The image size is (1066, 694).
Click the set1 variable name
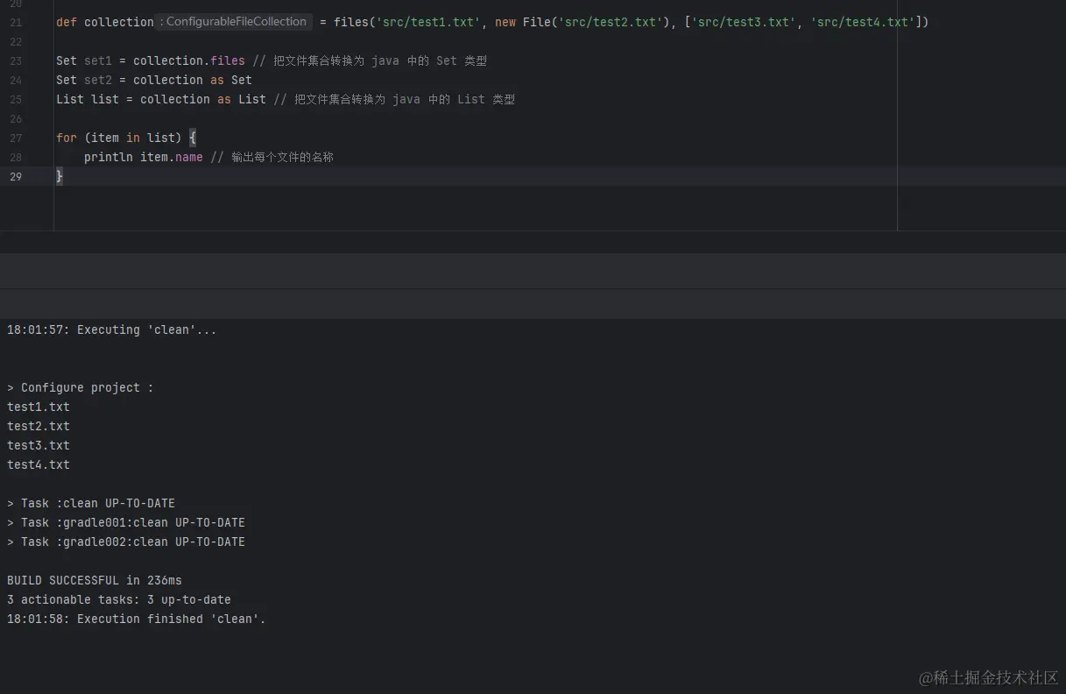click(98, 60)
